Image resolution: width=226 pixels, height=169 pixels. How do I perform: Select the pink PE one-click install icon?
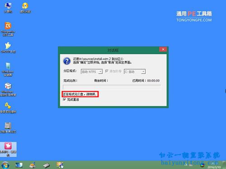(x=8, y=149)
